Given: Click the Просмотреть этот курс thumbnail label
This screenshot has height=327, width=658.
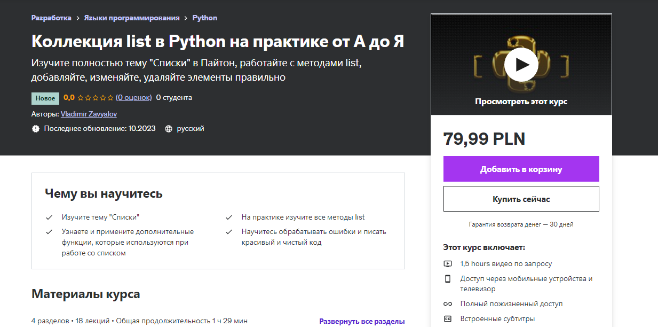Looking at the screenshot, I should tap(521, 102).
